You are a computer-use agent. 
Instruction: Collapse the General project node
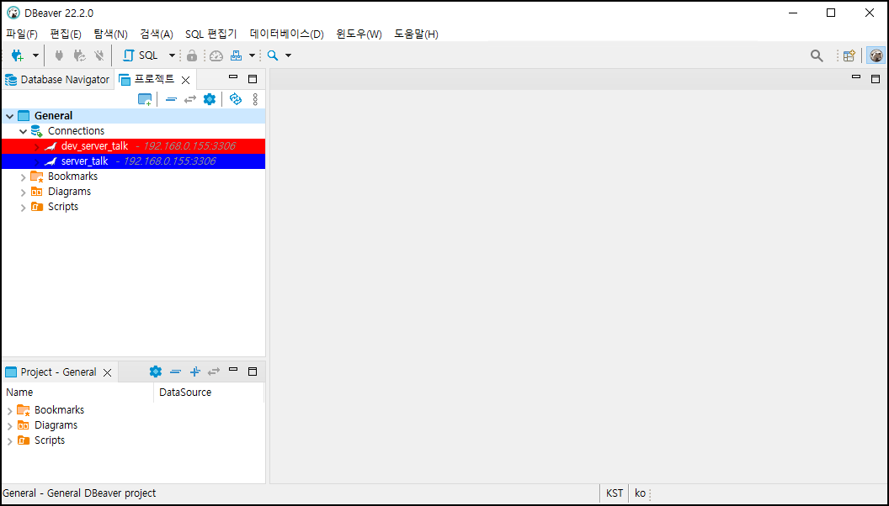pos(9,116)
